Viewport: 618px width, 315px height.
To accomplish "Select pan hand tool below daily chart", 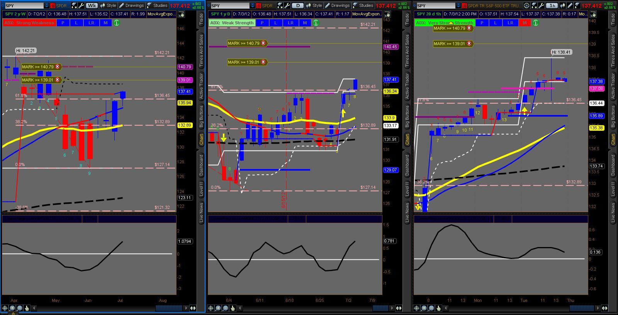I will pyautogui.click(x=233, y=308).
